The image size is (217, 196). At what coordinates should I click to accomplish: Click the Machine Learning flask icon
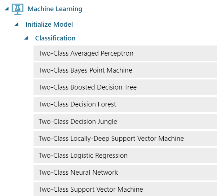click(x=18, y=9)
